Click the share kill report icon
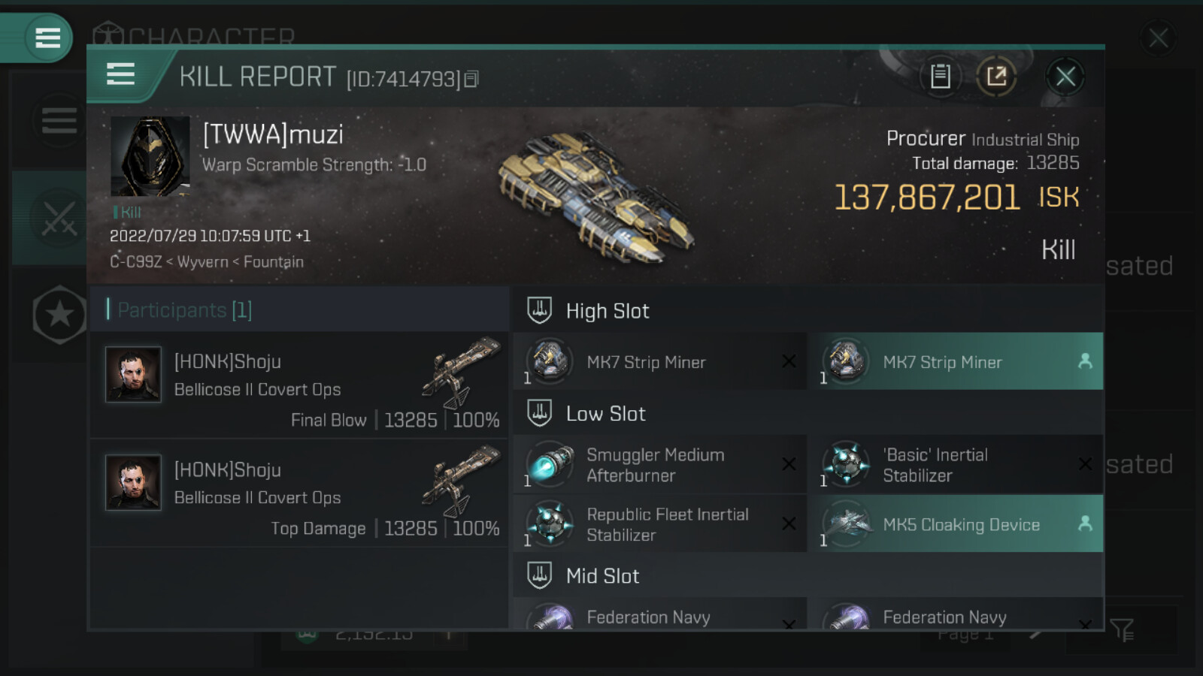Image resolution: width=1203 pixels, height=676 pixels. coord(996,76)
